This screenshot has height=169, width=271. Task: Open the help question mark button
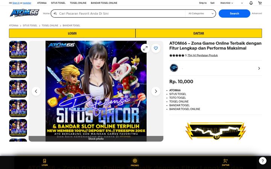click(x=263, y=161)
